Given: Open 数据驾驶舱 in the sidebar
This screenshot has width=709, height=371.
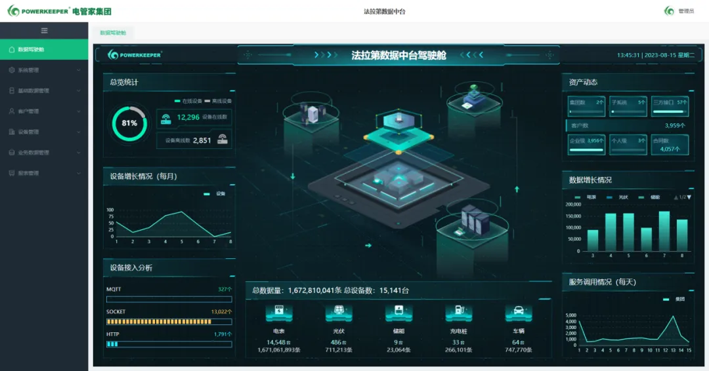Looking at the screenshot, I should click(43, 50).
